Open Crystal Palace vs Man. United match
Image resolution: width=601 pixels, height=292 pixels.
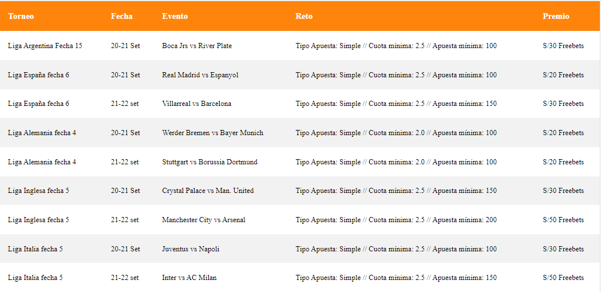click(208, 191)
